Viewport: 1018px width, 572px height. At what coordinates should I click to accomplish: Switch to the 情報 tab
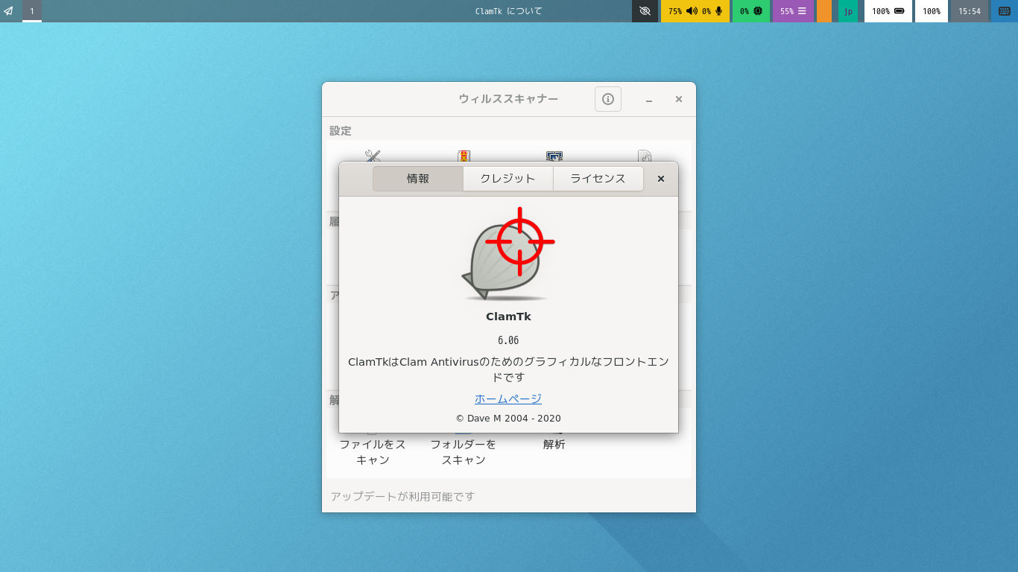click(x=418, y=179)
